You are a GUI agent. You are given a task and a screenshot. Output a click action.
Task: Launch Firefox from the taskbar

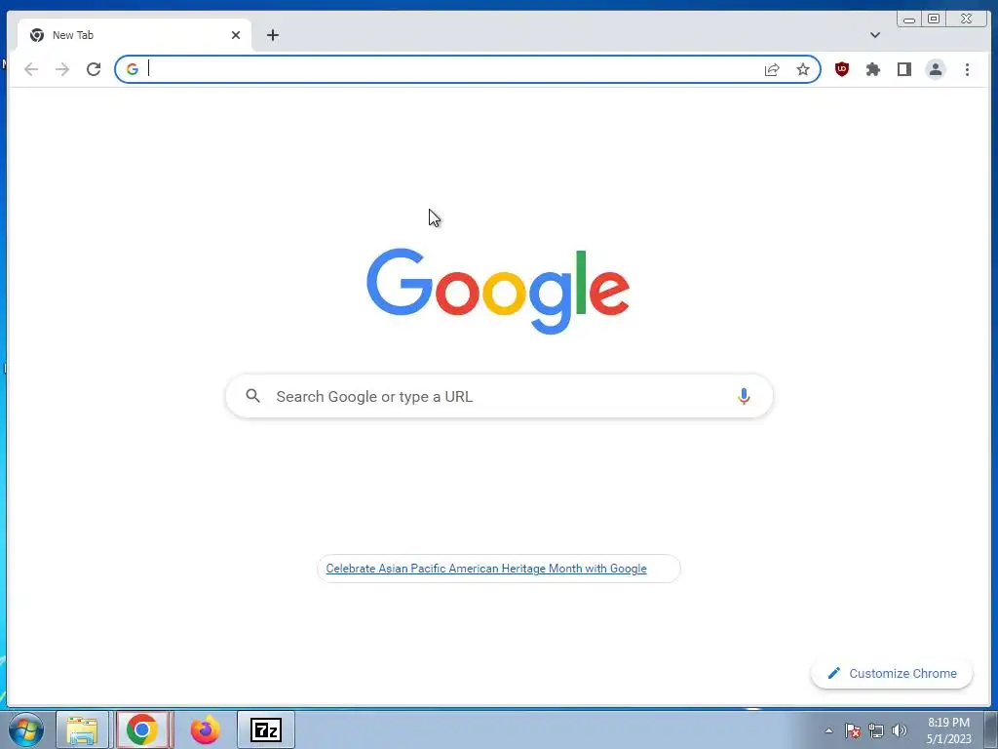pyautogui.click(x=205, y=729)
